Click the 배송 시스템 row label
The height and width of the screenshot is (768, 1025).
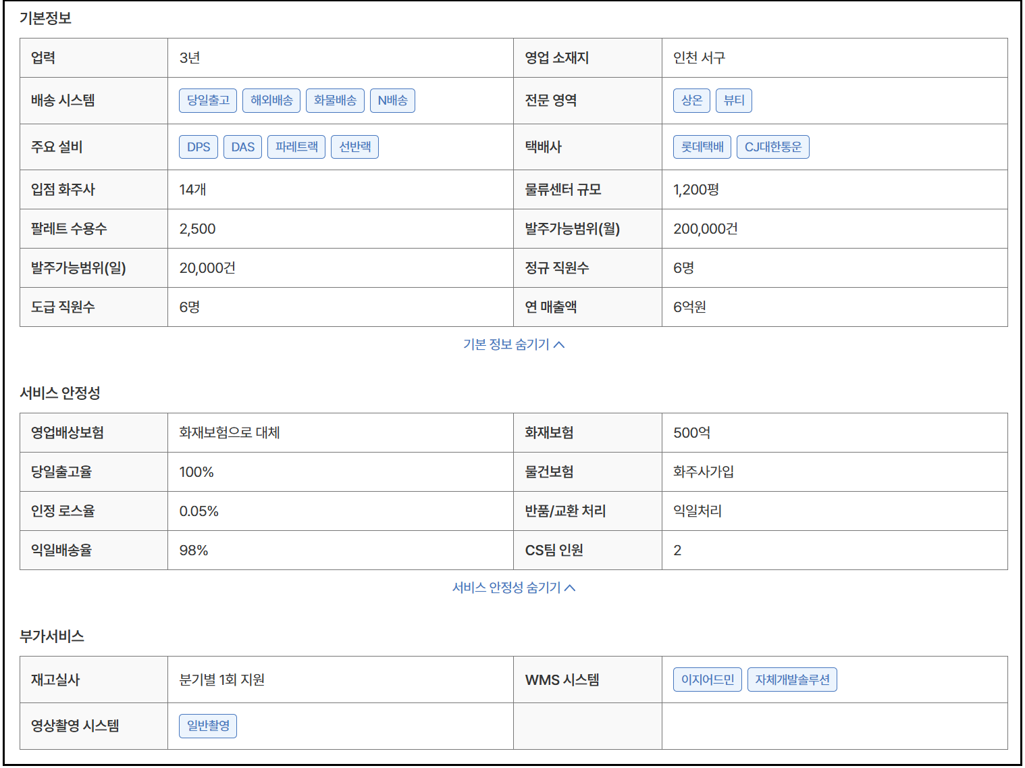63,101
